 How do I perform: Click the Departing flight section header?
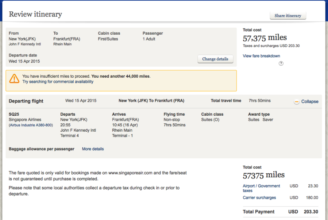26,101
